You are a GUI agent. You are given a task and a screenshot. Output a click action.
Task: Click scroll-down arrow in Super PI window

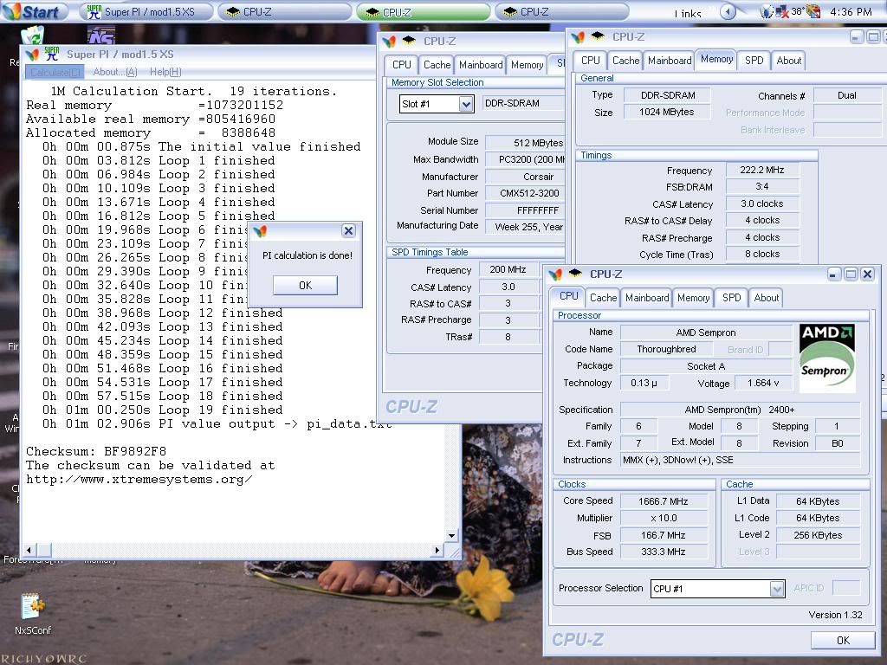[x=451, y=536]
